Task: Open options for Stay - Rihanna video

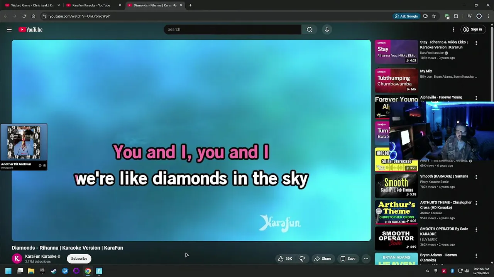Action: pyautogui.click(x=476, y=43)
